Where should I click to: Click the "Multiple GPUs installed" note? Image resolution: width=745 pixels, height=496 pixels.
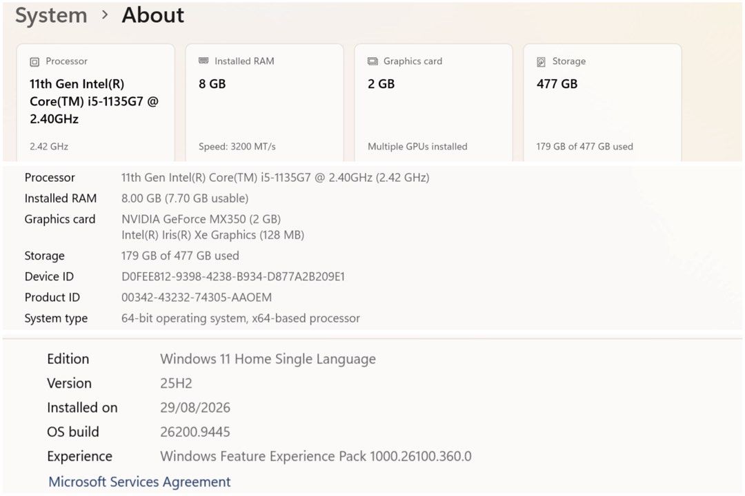pyautogui.click(x=417, y=147)
